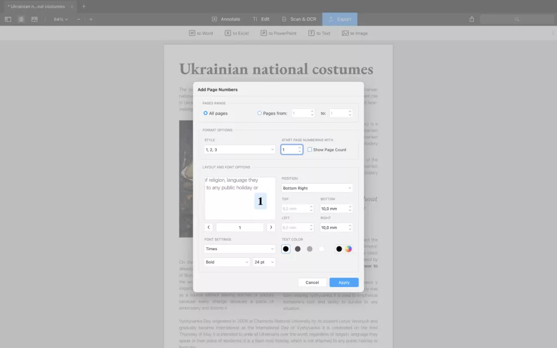Switch to the Scan & OCR tab
Screen dimensions: 557x348
299,19
